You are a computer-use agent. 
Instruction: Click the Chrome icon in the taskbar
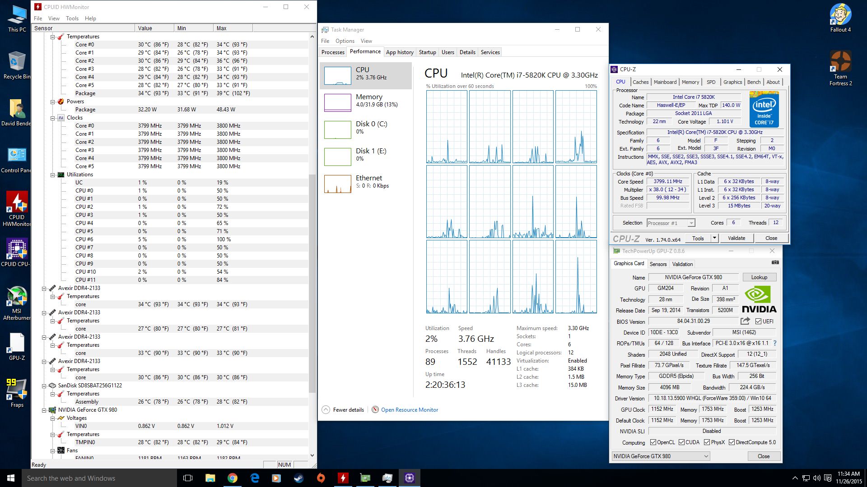coord(232,478)
